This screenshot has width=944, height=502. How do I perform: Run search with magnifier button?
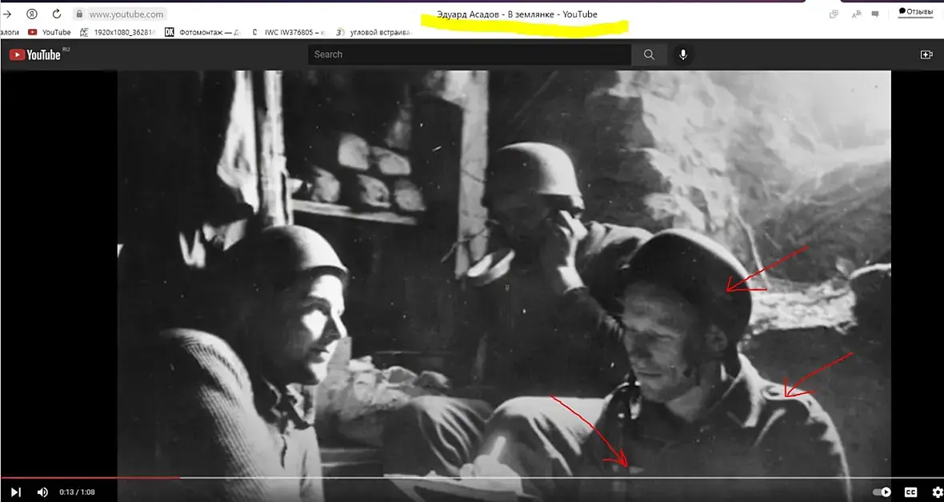click(x=649, y=54)
